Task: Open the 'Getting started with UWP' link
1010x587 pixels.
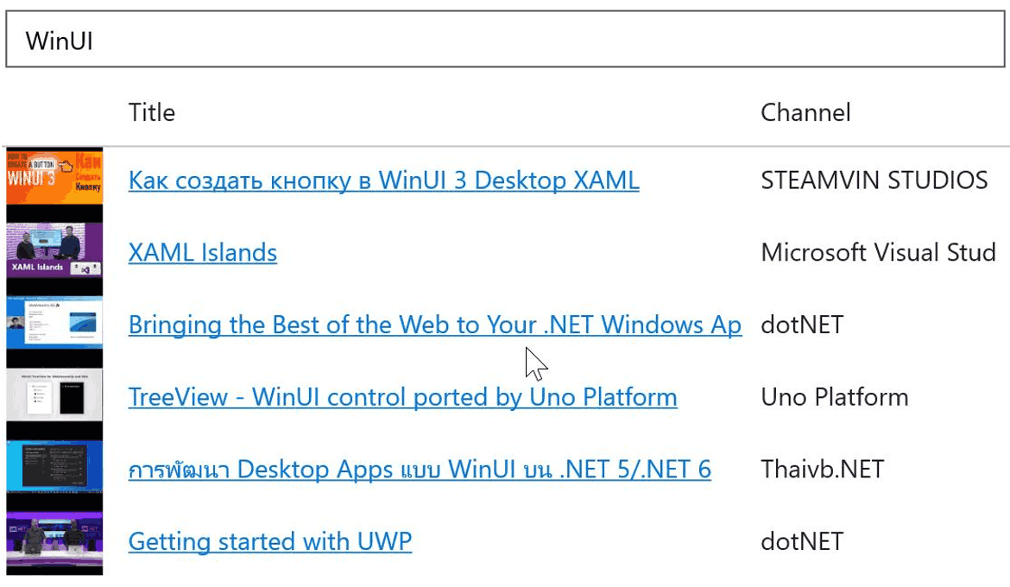Action: click(269, 541)
